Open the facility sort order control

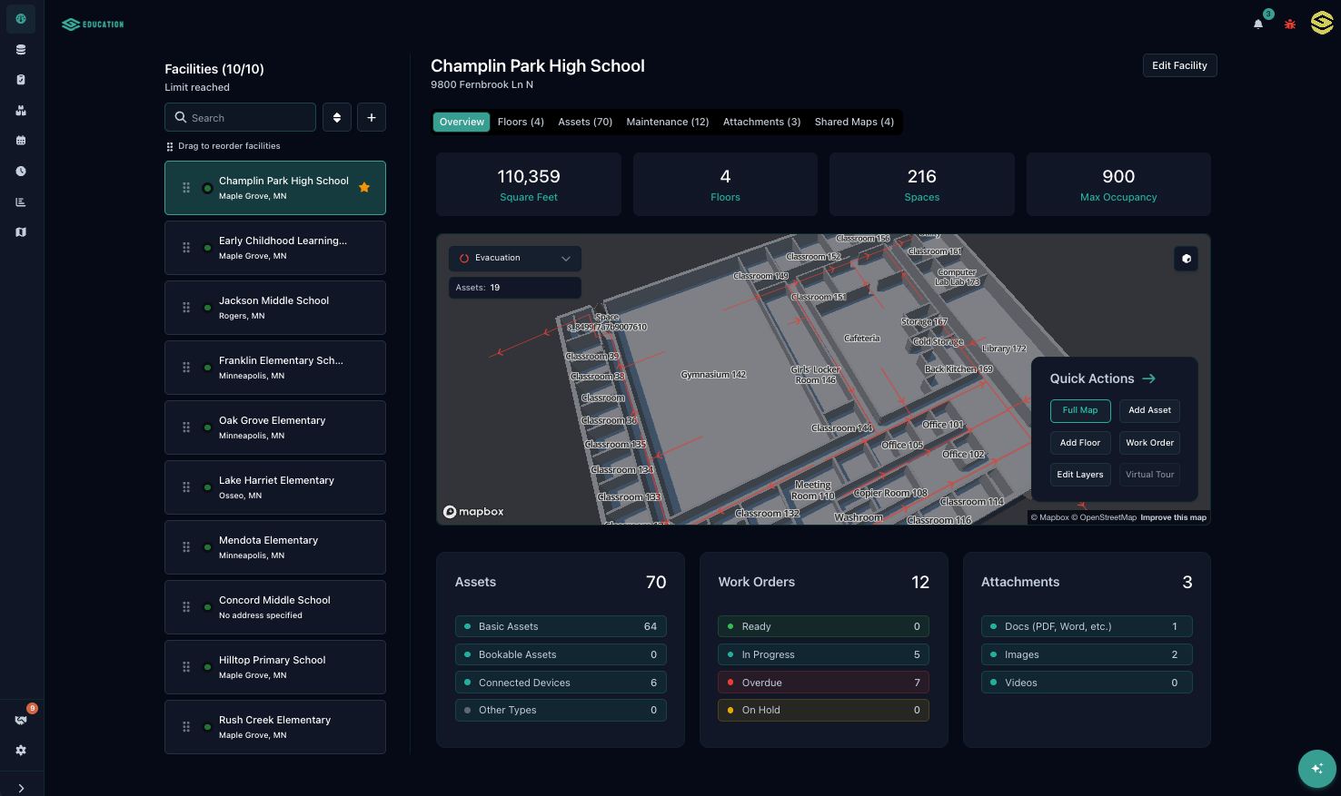coord(337,118)
